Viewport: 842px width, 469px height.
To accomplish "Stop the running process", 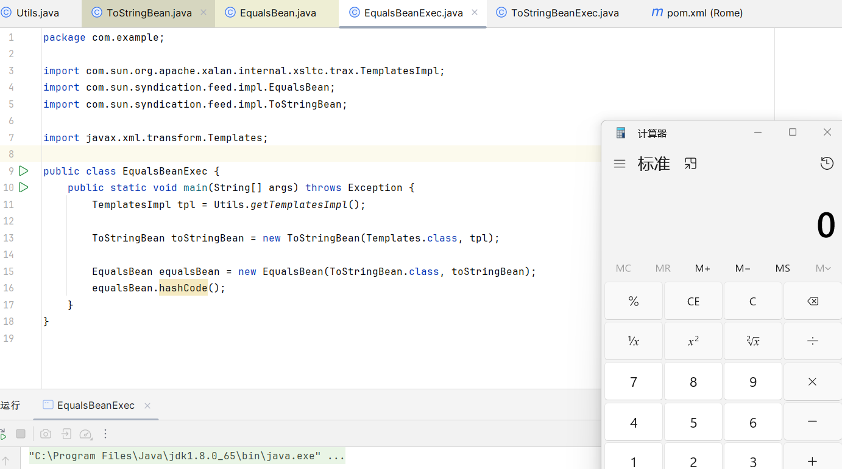I will point(21,434).
